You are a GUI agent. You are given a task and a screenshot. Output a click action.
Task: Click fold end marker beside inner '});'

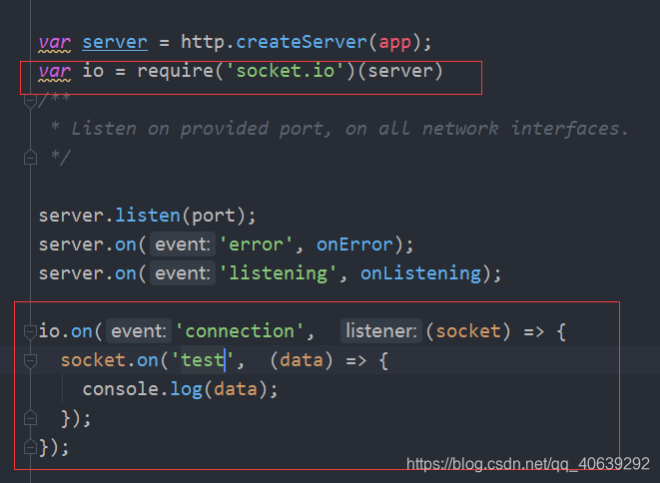[30, 418]
